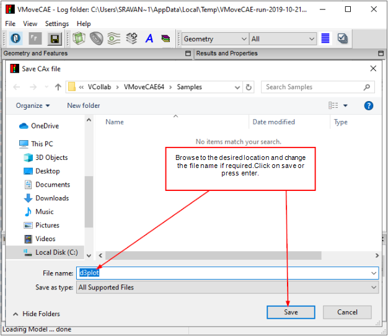
Task: Close the Save CAx file dialog
Action: click(373, 69)
